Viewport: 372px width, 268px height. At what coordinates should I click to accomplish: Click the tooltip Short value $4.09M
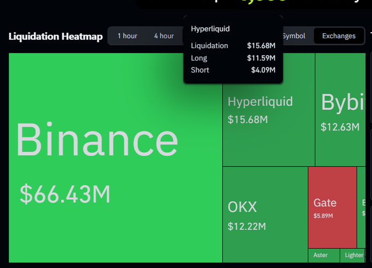pyautogui.click(x=263, y=70)
